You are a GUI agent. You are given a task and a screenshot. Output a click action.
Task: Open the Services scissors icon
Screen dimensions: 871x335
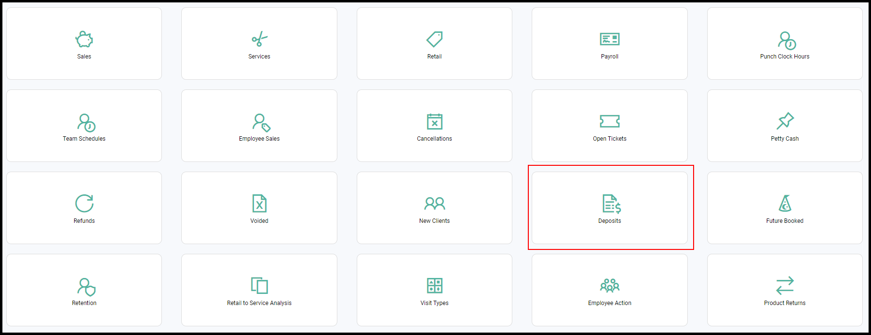(259, 39)
